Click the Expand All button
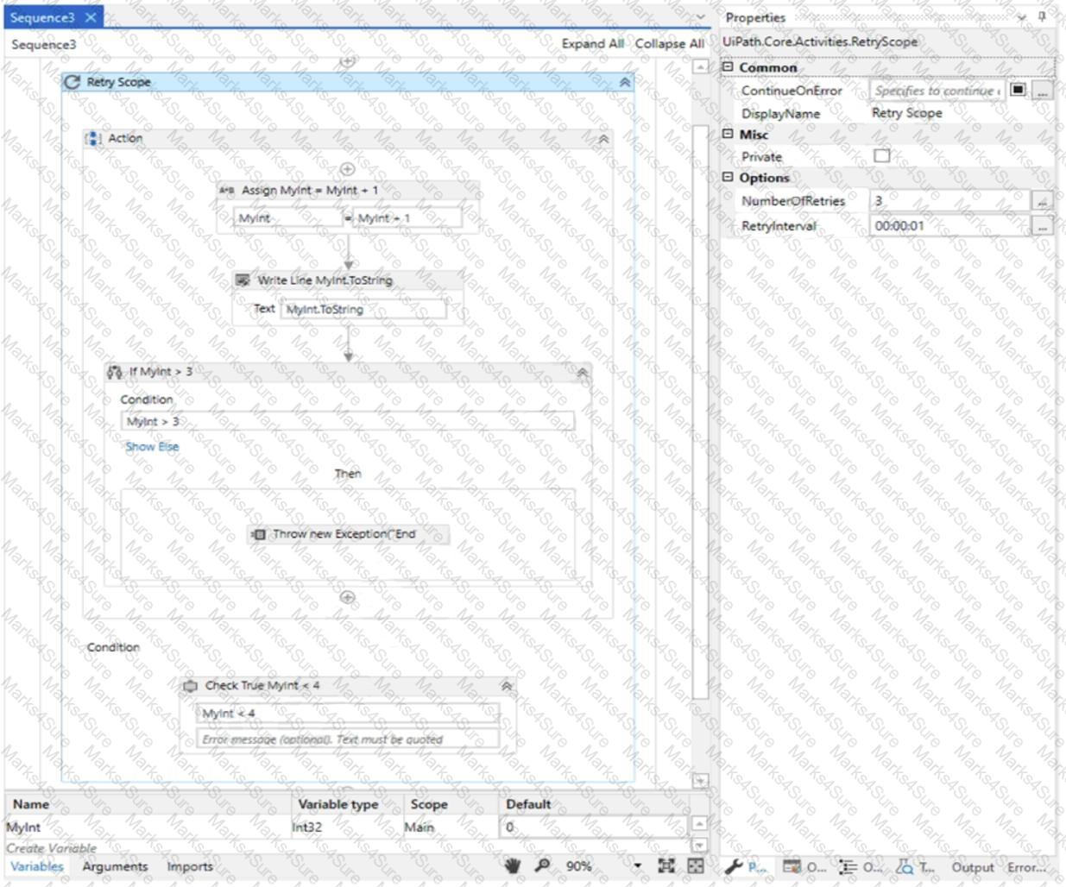The height and width of the screenshot is (887, 1066). click(592, 43)
